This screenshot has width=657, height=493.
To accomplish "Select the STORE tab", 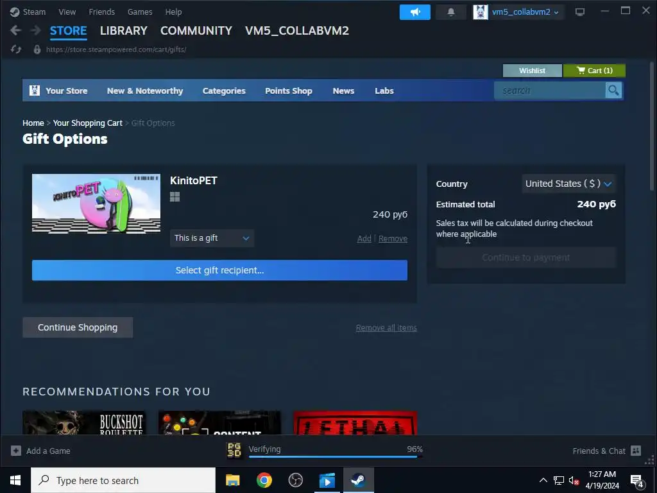I will coord(68,31).
